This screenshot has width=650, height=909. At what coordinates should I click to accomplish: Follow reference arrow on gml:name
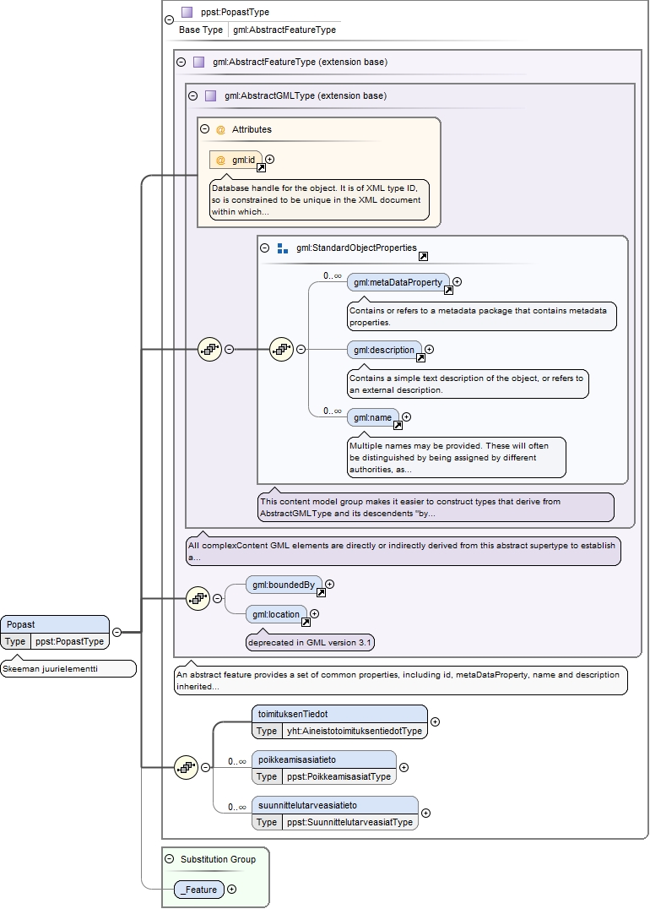(x=398, y=426)
